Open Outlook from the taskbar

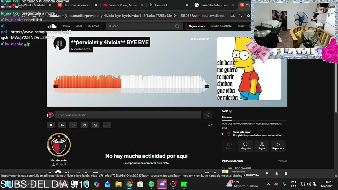[x=107, y=184]
